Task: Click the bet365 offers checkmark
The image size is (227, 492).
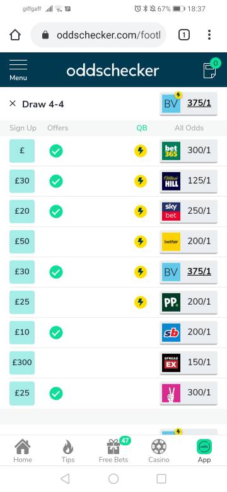Action: pos(56,151)
